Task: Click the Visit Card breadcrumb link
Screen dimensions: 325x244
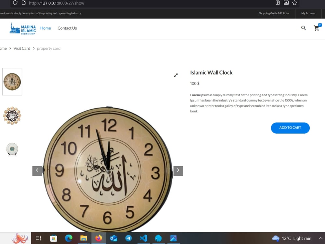Action: pyautogui.click(x=22, y=48)
